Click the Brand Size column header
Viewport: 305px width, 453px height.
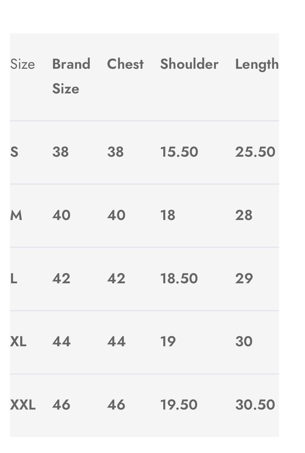[x=71, y=76]
